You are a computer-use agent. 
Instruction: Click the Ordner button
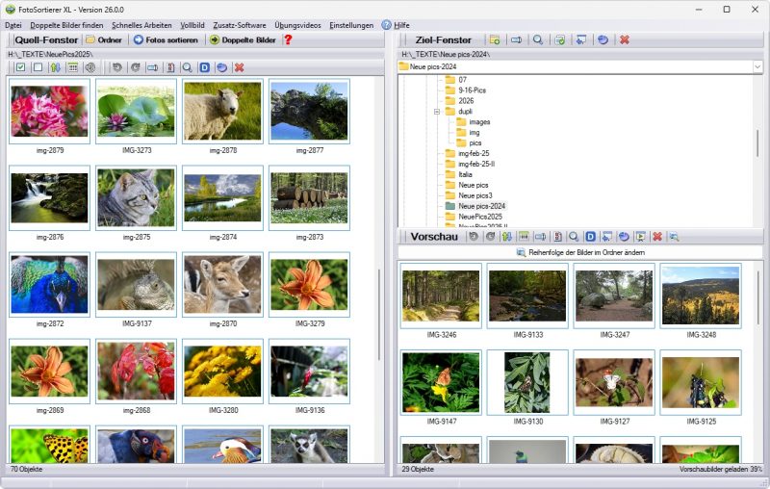(x=104, y=39)
